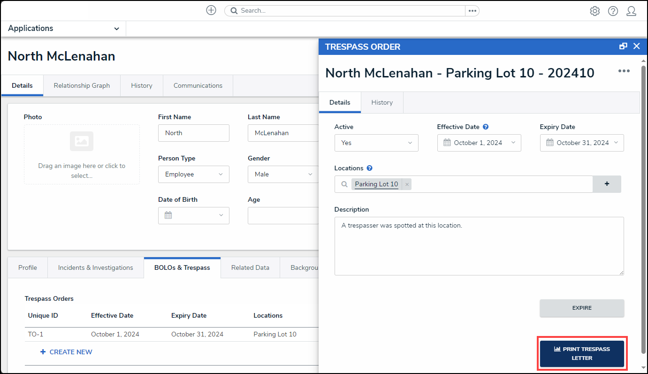Open the user profile icon
648x374 pixels.
click(631, 11)
